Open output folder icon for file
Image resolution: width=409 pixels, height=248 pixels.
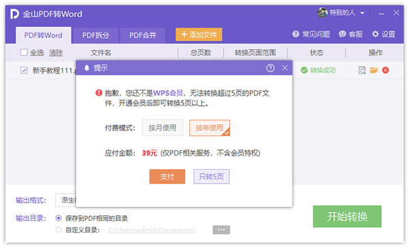[x=374, y=70]
